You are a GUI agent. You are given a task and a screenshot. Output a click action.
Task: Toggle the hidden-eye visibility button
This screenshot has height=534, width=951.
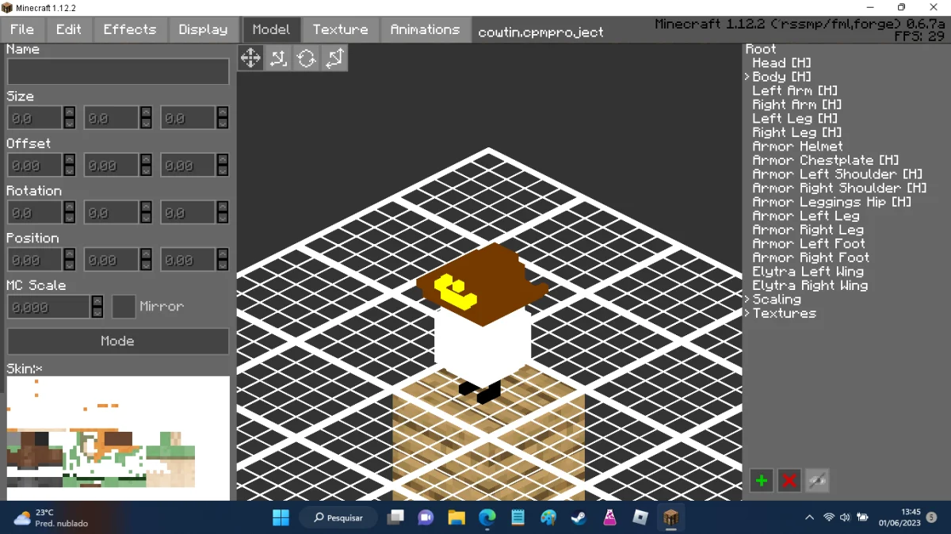click(x=817, y=480)
